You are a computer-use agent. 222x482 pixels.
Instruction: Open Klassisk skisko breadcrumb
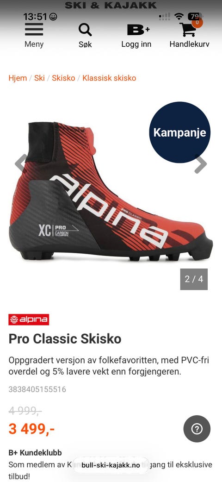109,78
